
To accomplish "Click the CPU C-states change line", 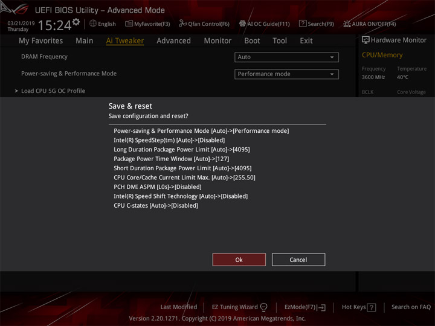I will pos(156,206).
